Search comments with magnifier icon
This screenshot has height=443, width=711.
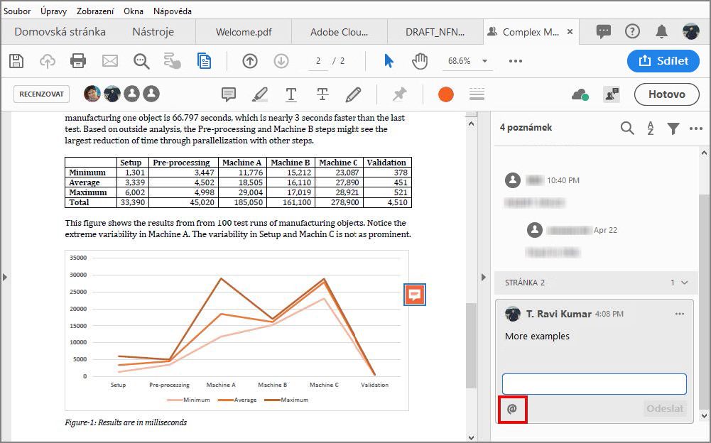tap(627, 128)
